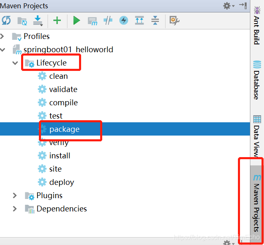Generate sources and update folders icon
The image size is (264, 245).
point(22,21)
